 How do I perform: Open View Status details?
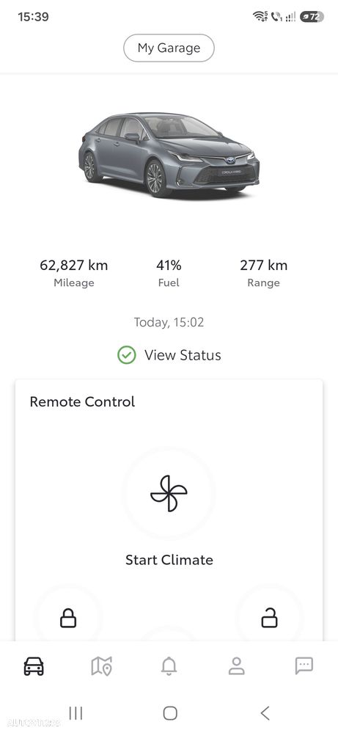tap(183, 355)
